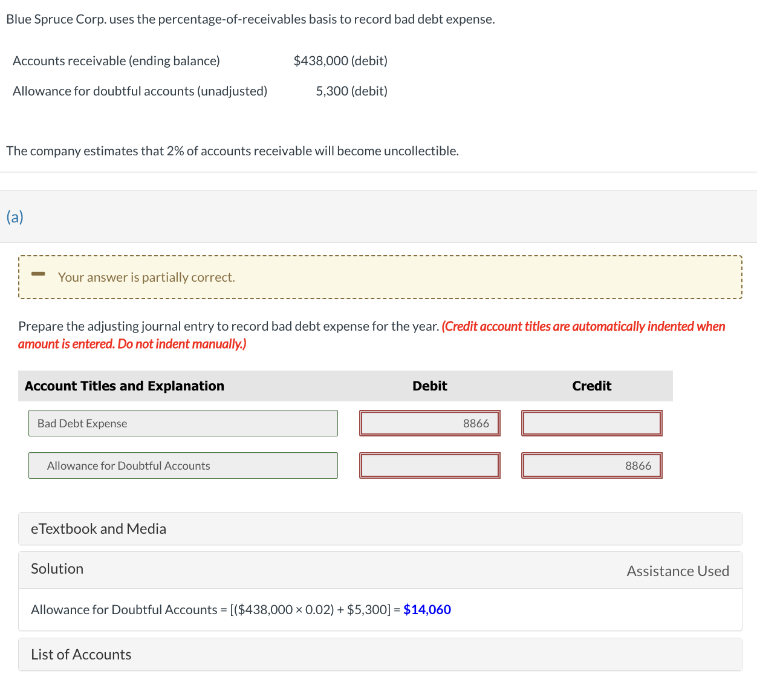Click the empty credit field beside Bad Debt Expense
The height and width of the screenshot is (677, 757).
(591, 423)
